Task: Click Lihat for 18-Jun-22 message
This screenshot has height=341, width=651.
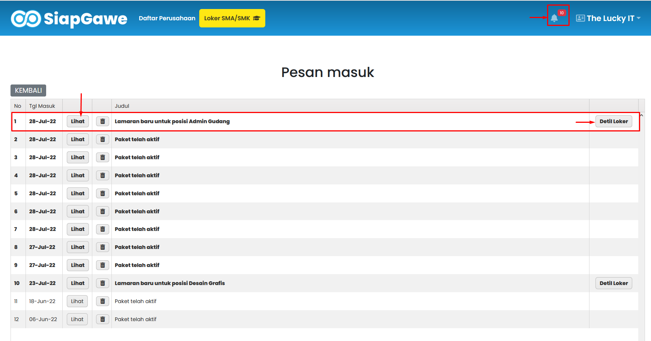Action: [77, 301]
